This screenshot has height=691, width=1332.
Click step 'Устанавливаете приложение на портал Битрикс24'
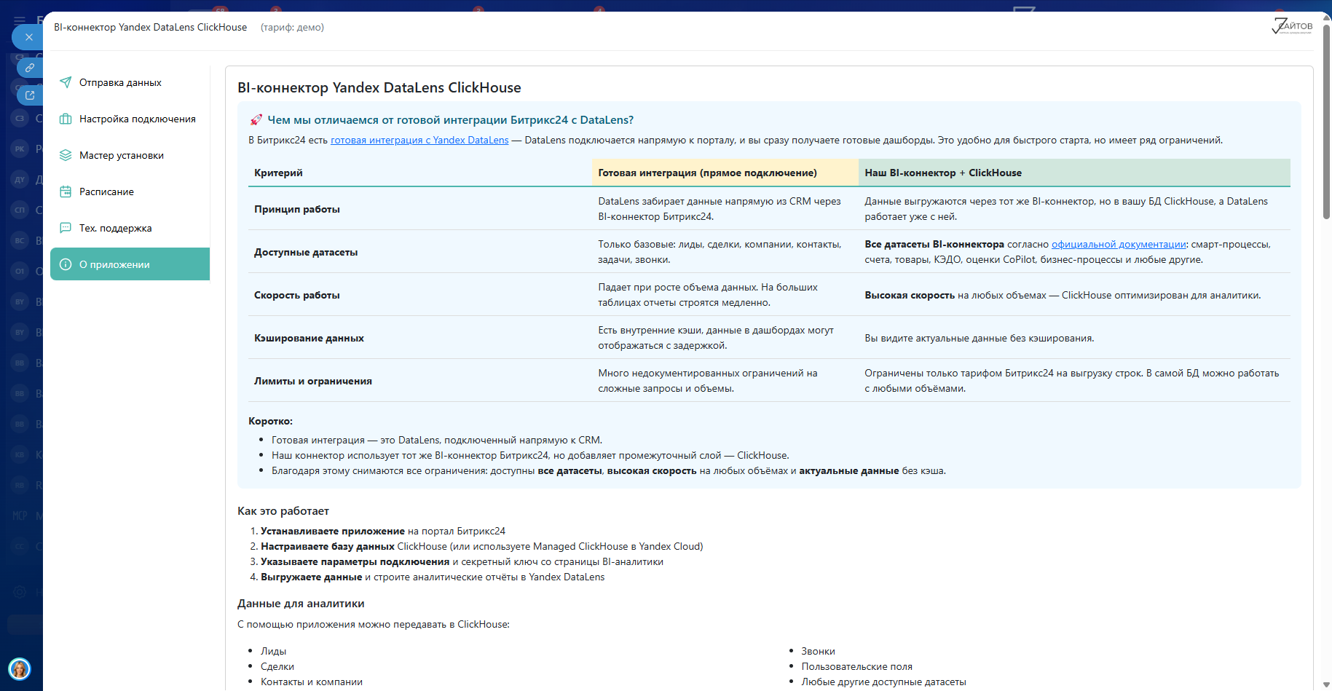pyautogui.click(x=383, y=531)
